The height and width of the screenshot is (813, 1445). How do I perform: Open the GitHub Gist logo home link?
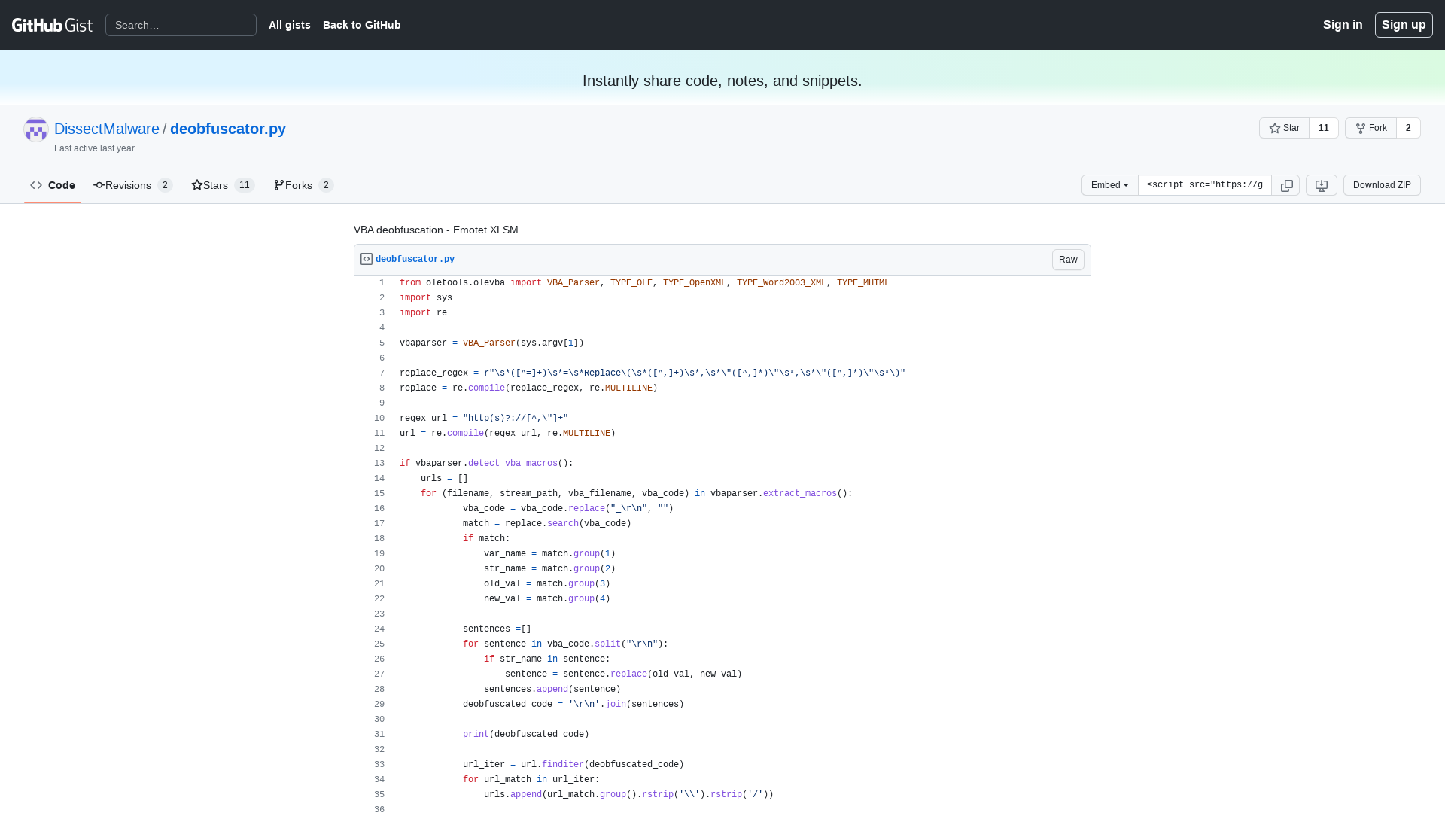point(52,25)
